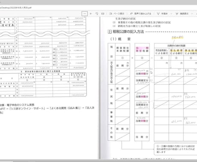Click the text 「よくある質問（Q&A 集）」

[x=65, y=108]
